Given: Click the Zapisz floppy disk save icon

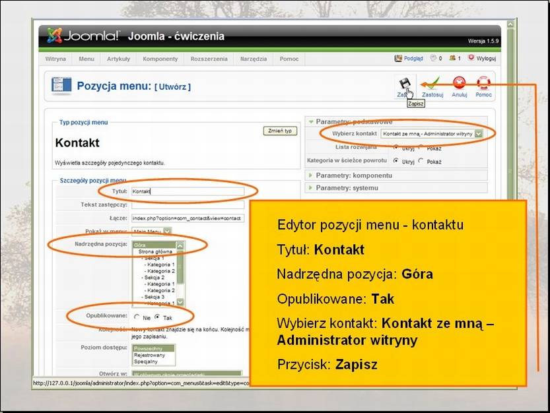Looking at the screenshot, I should (x=405, y=84).
